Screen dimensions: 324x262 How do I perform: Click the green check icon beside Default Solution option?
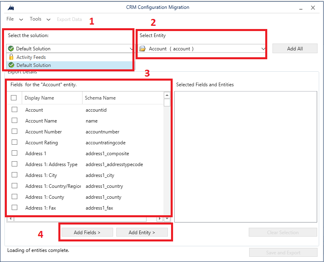[11, 65]
